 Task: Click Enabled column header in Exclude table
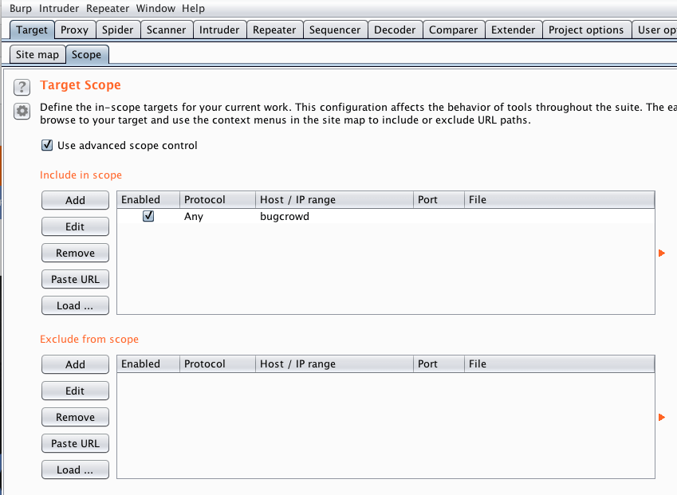click(x=148, y=363)
